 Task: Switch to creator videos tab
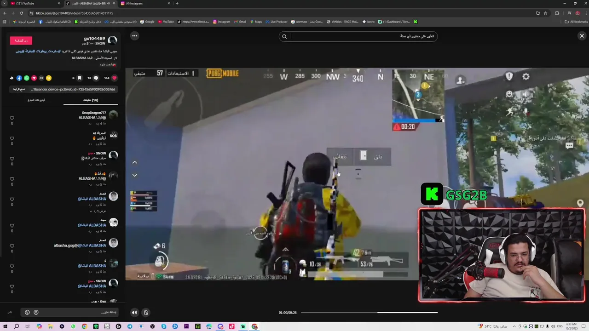tap(36, 100)
